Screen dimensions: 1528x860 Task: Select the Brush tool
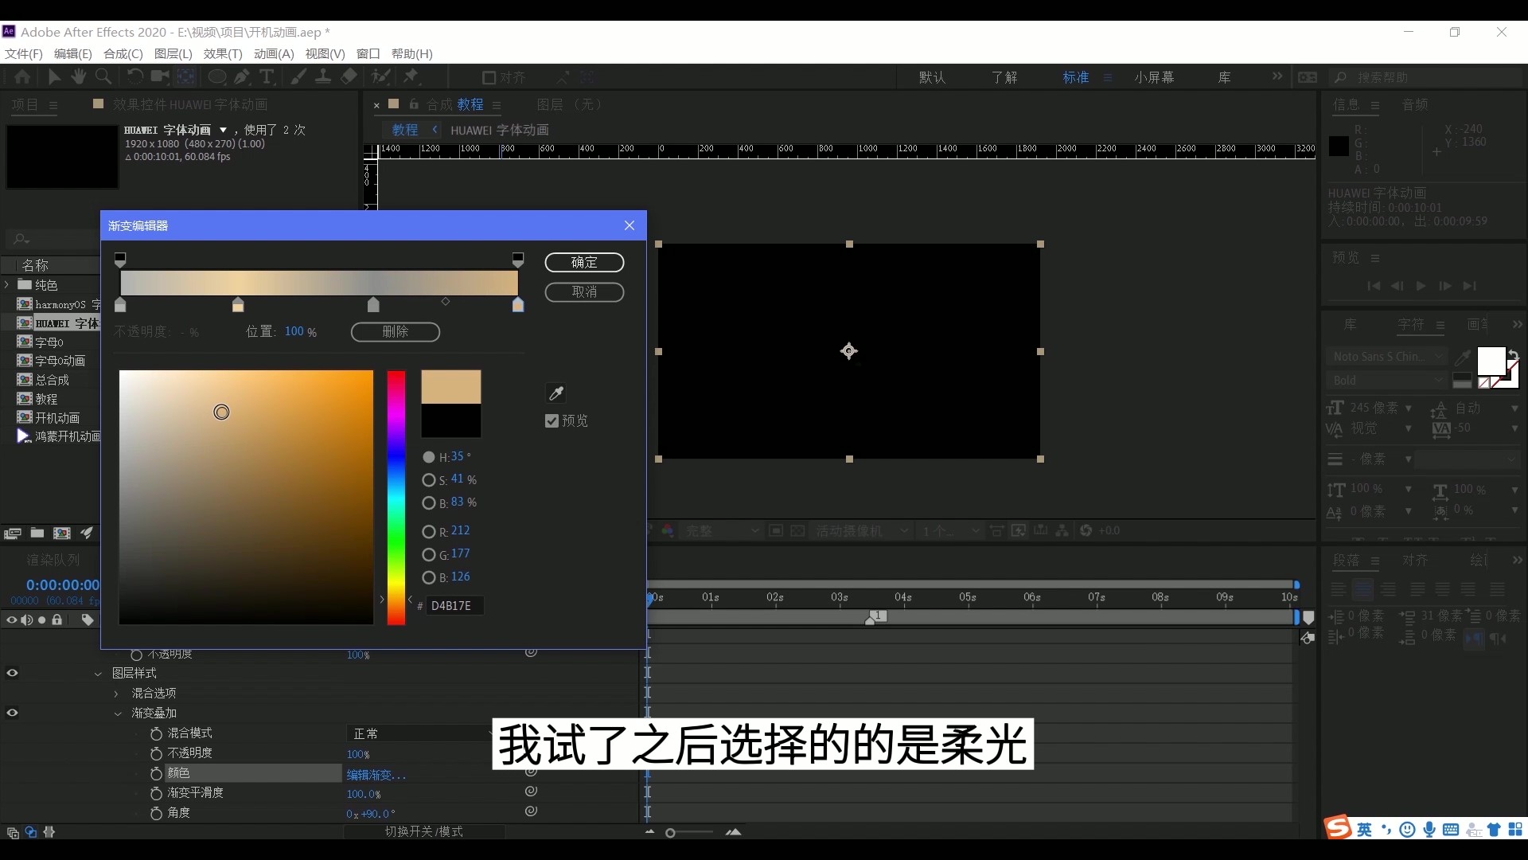(298, 76)
